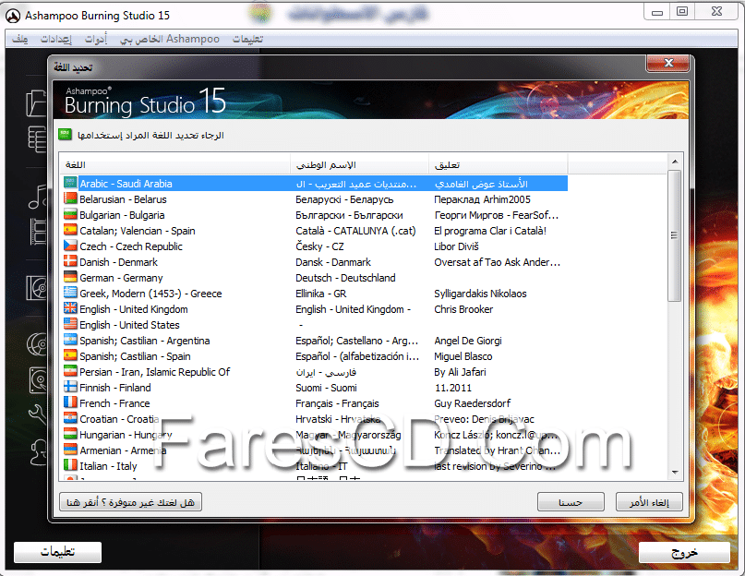The height and width of the screenshot is (576, 745).
Task: Sort by the اللغة column header
Action: 174,165
